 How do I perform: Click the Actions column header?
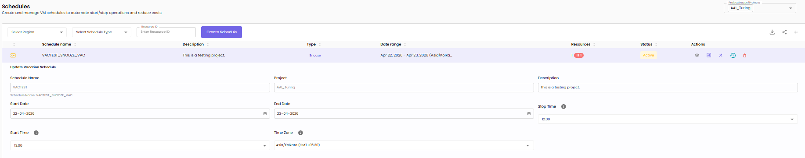click(x=698, y=44)
